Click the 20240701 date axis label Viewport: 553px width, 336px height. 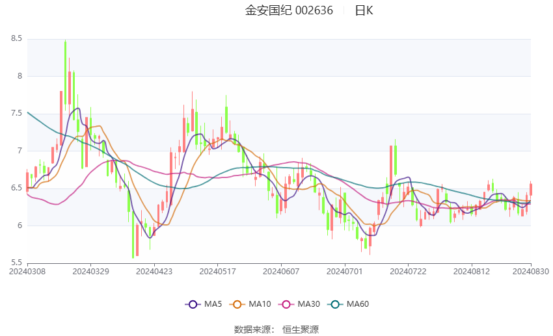click(345, 272)
